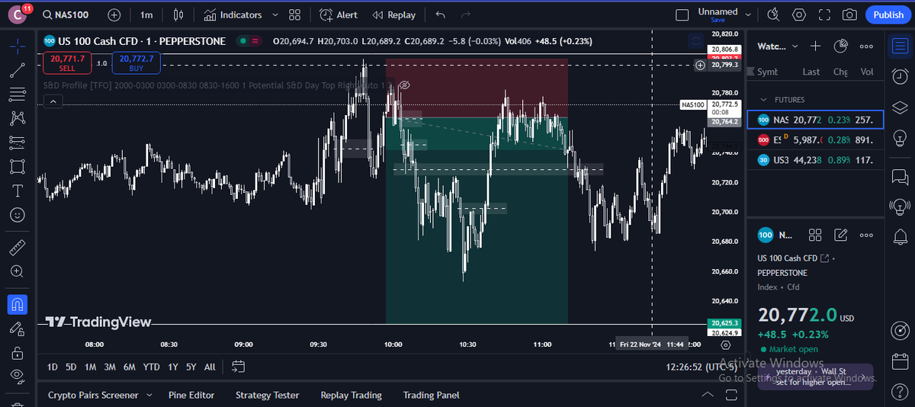The image size is (915, 407).
Task: Toggle market status green dot indicator
Action: pos(242,41)
